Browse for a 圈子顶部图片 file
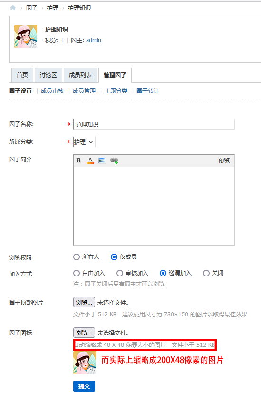The height and width of the screenshot is (394, 261). click(84, 302)
